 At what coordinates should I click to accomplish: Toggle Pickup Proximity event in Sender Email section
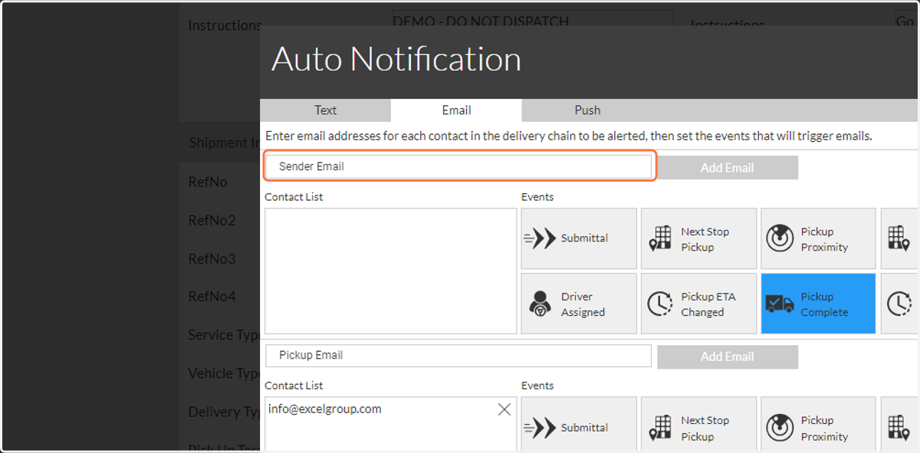[818, 238]
